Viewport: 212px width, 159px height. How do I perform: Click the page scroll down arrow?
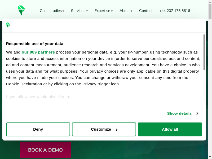(x=210, y=157)
